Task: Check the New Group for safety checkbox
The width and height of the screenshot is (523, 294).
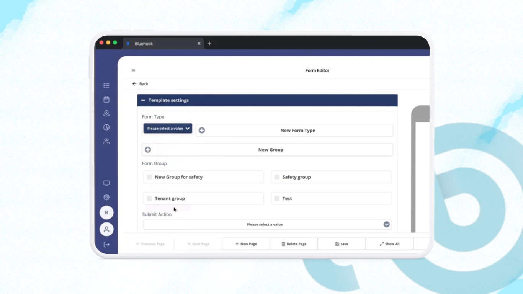Action: tap(149, 177)
